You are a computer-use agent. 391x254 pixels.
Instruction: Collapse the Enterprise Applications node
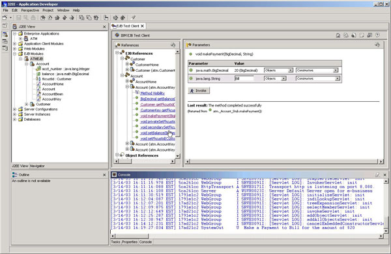(14, 33)
